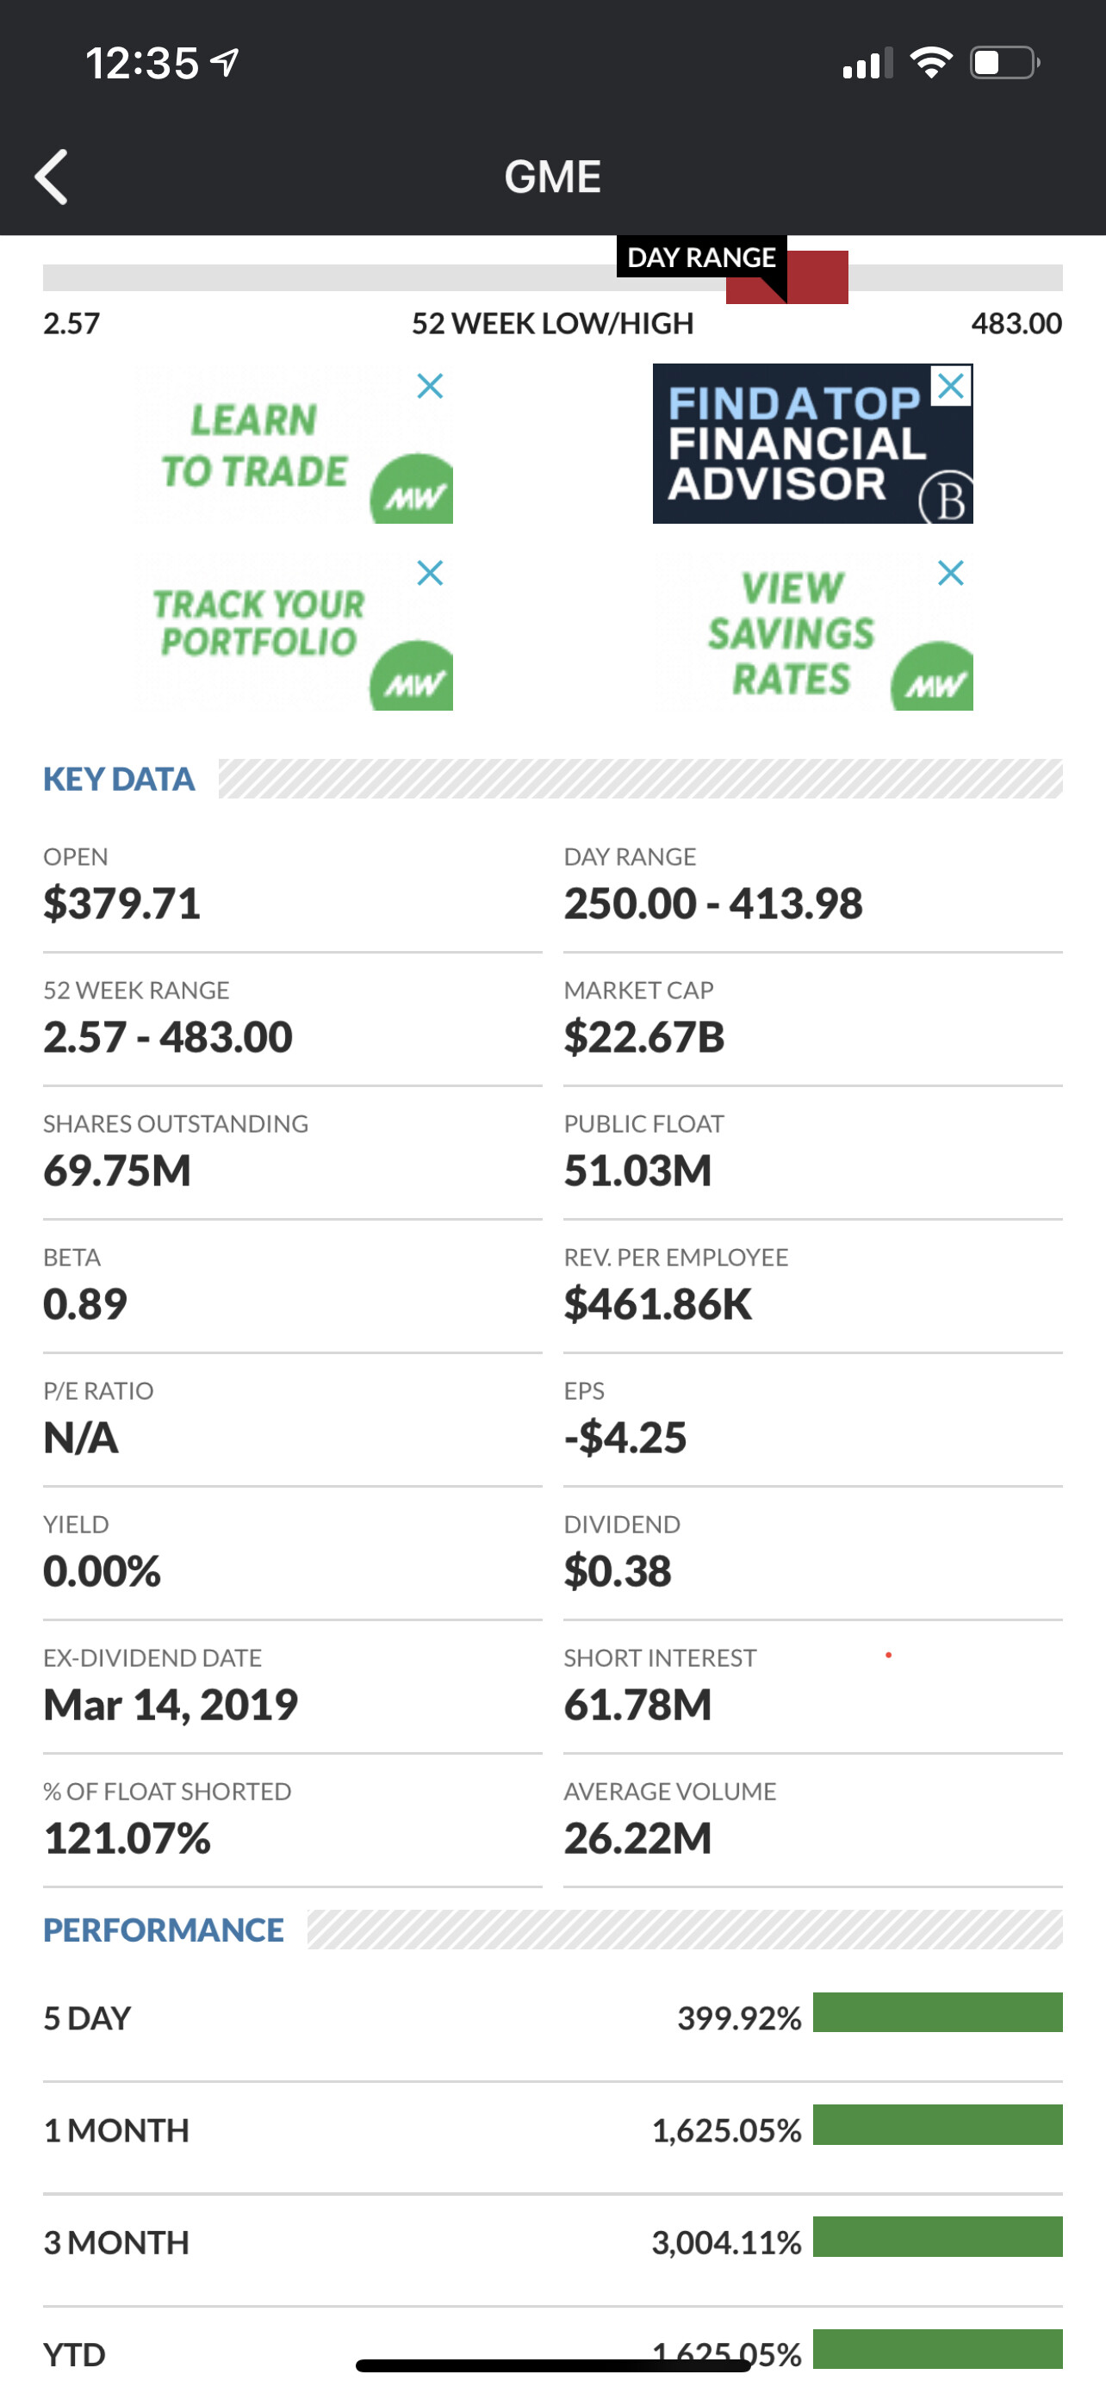1106x2393 pixels.
Task: Tap the 12:35 clock in status bar
Action: coord(142,64)
